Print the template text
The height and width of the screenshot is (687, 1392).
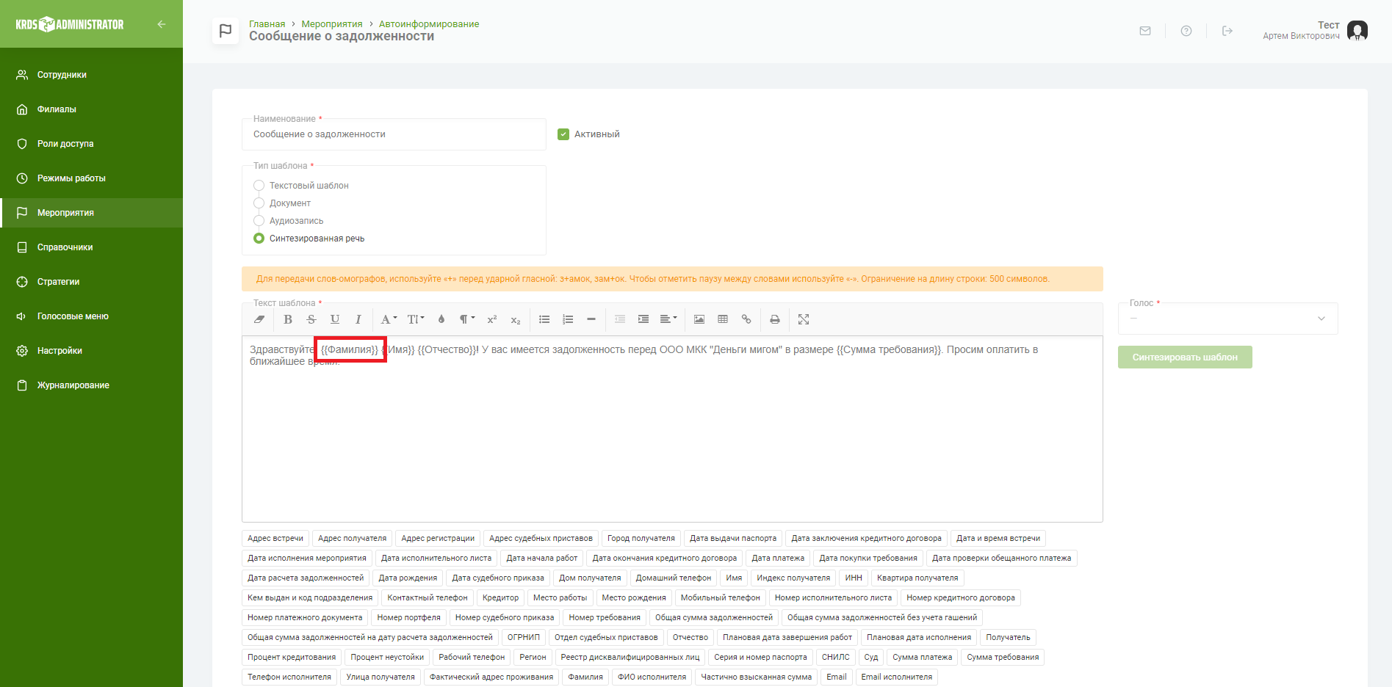pyautogui.click(x=775, y=319)
